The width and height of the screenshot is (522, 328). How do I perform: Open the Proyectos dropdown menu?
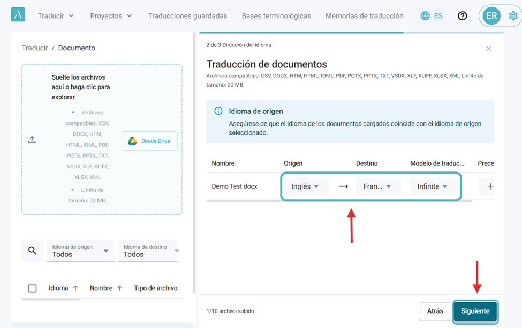coord(111,15)
